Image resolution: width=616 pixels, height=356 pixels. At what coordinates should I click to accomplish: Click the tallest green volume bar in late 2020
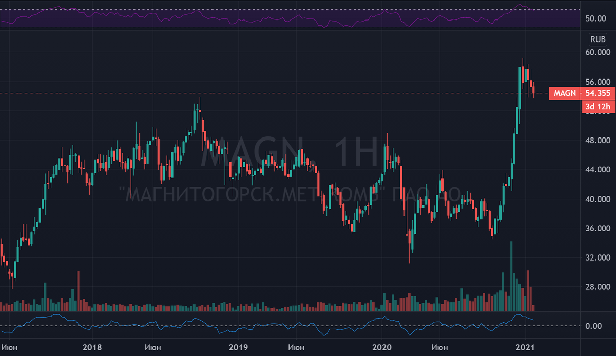tap(511, 276)
